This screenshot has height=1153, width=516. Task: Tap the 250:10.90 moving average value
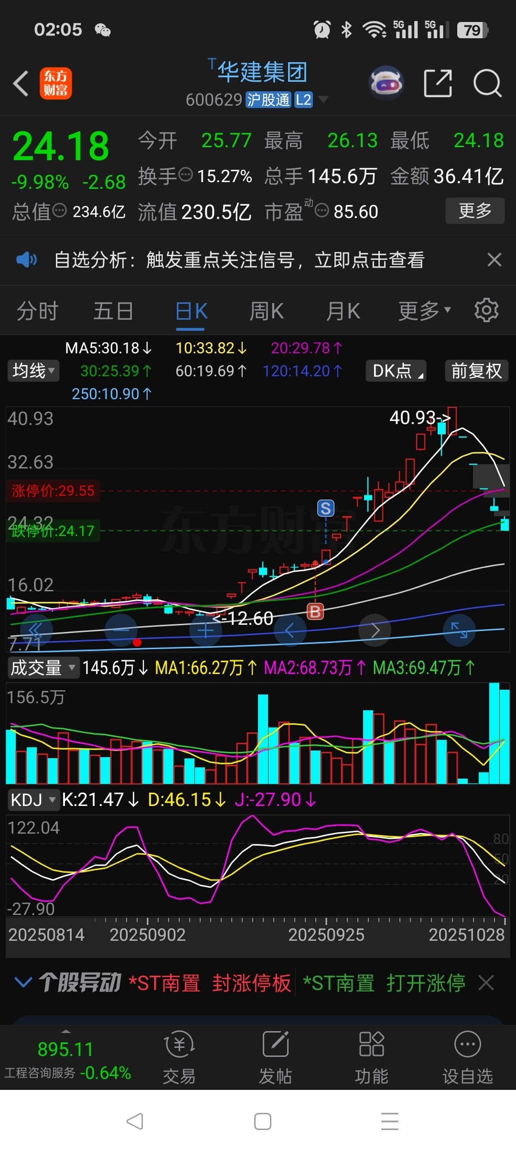[111, 393]
